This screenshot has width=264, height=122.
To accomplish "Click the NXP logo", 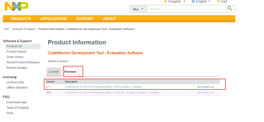I will (16, 7).
